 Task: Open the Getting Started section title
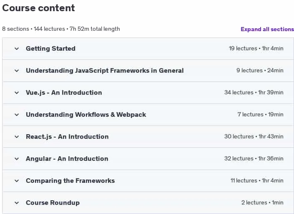pos(50,48)
